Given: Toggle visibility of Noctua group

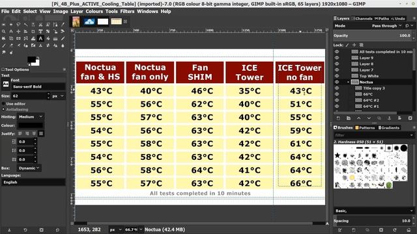Looking at the screenshot, I should [337, 82].
